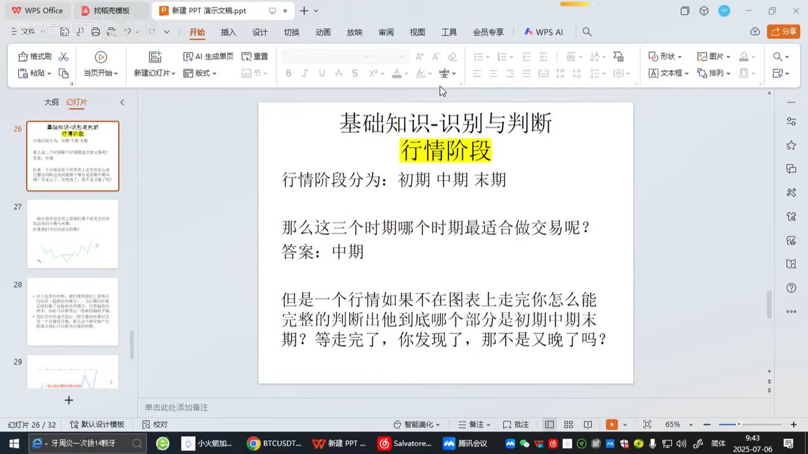Select slide 27 thumbnail
This screenshot has width=808, height=454.
tap(72, 233)
